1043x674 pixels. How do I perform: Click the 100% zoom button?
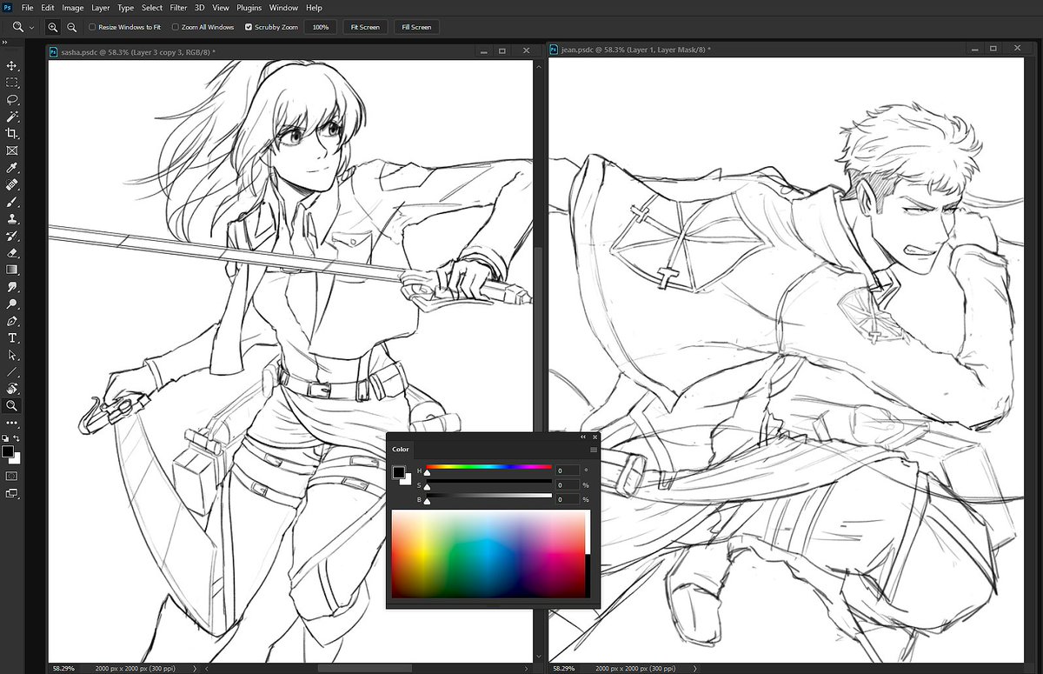coord(321,27)
